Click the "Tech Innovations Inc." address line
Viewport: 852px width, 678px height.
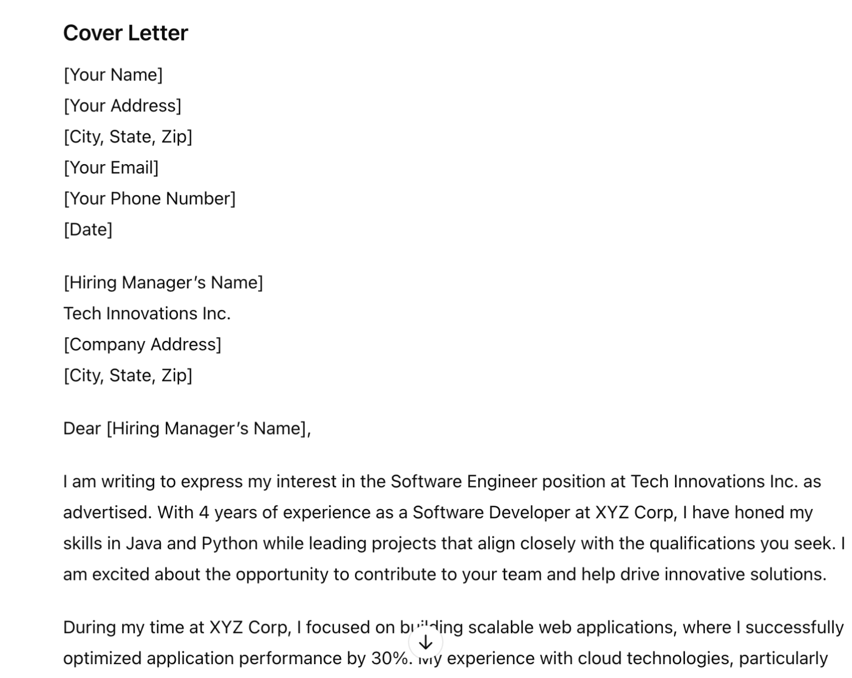point(147,314)
